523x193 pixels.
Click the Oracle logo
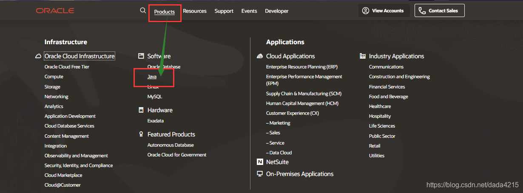[55, 11]
